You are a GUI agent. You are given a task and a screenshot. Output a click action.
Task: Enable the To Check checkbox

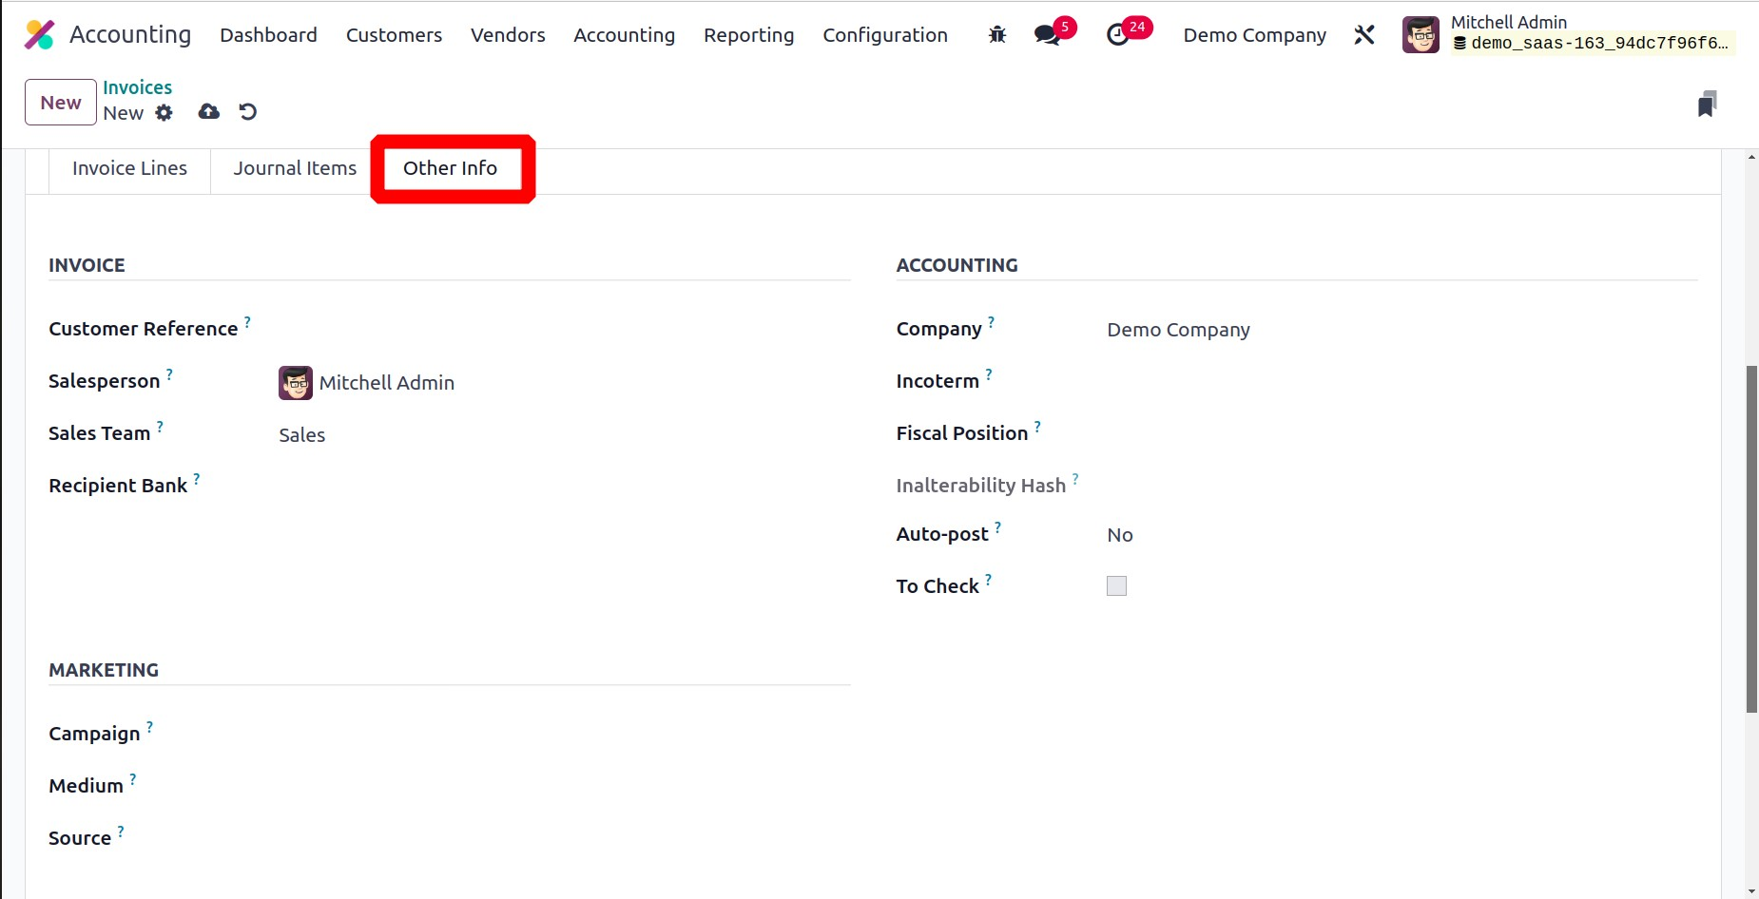point(1116,586)
